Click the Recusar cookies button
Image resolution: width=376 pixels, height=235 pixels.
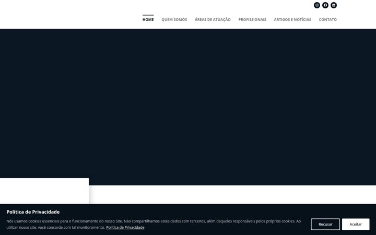325,224
